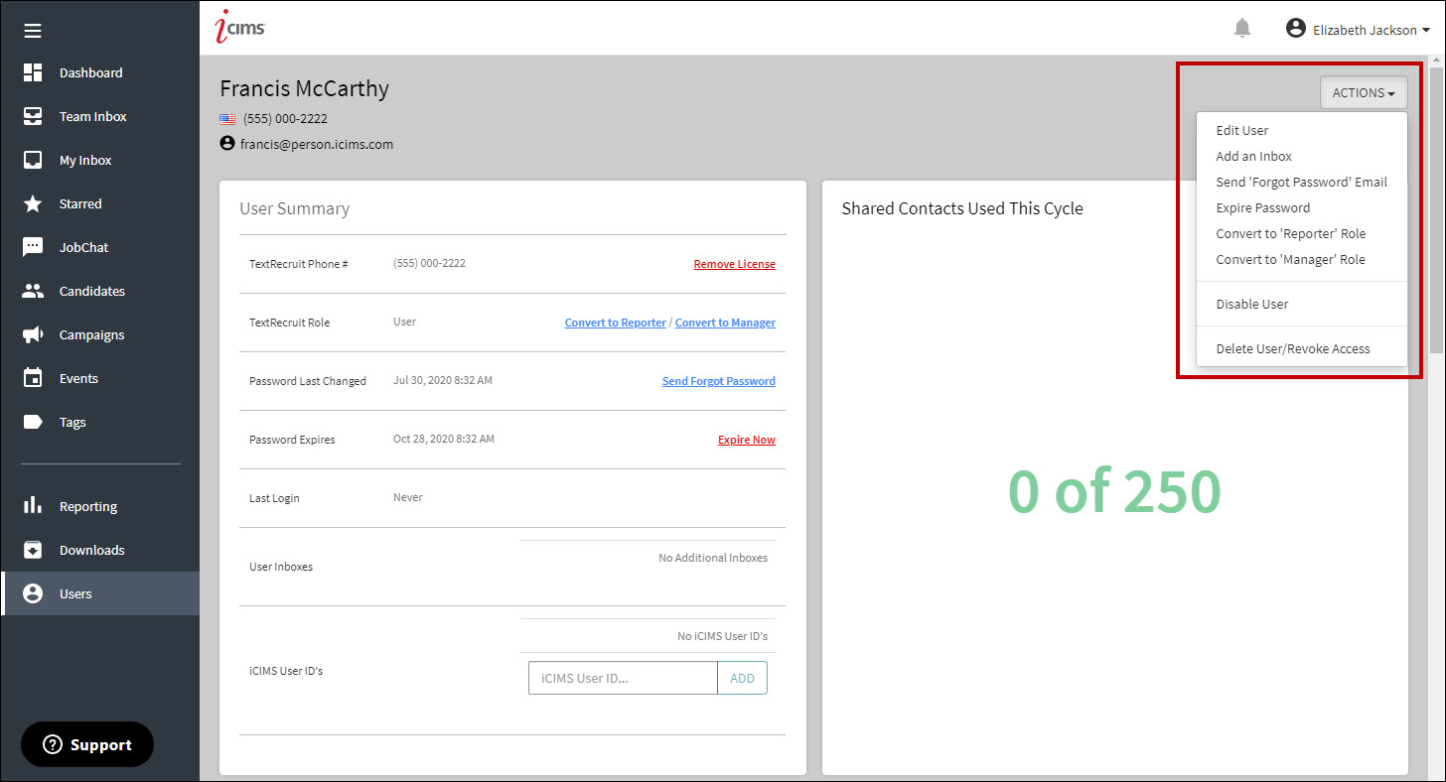This screenshot has width=1446, height=782.
Task: Click the Support button
Action: [87, 744]
